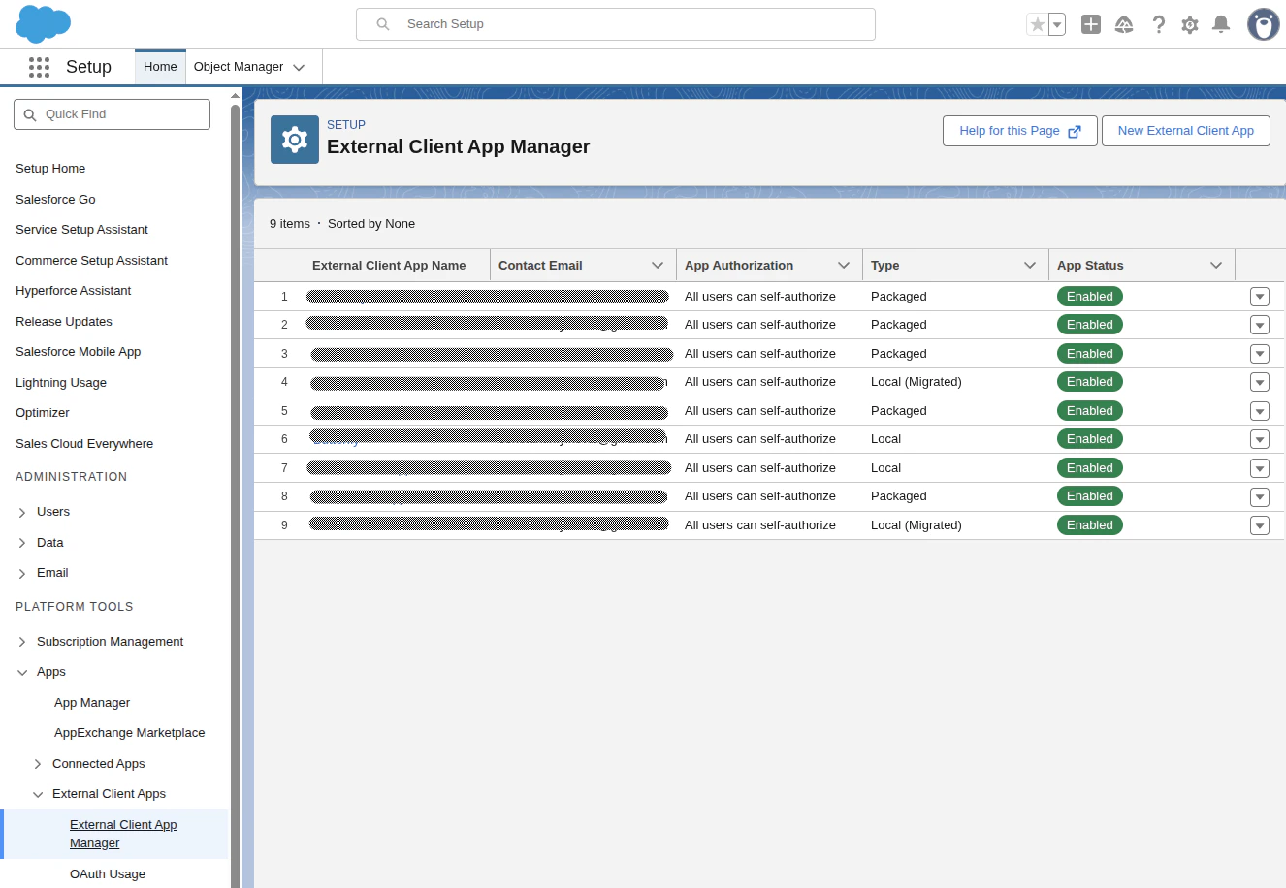Open row 1 actions dropdown
The height and width of the screenshot is (888, 1286).
(x=1260, y=297)
